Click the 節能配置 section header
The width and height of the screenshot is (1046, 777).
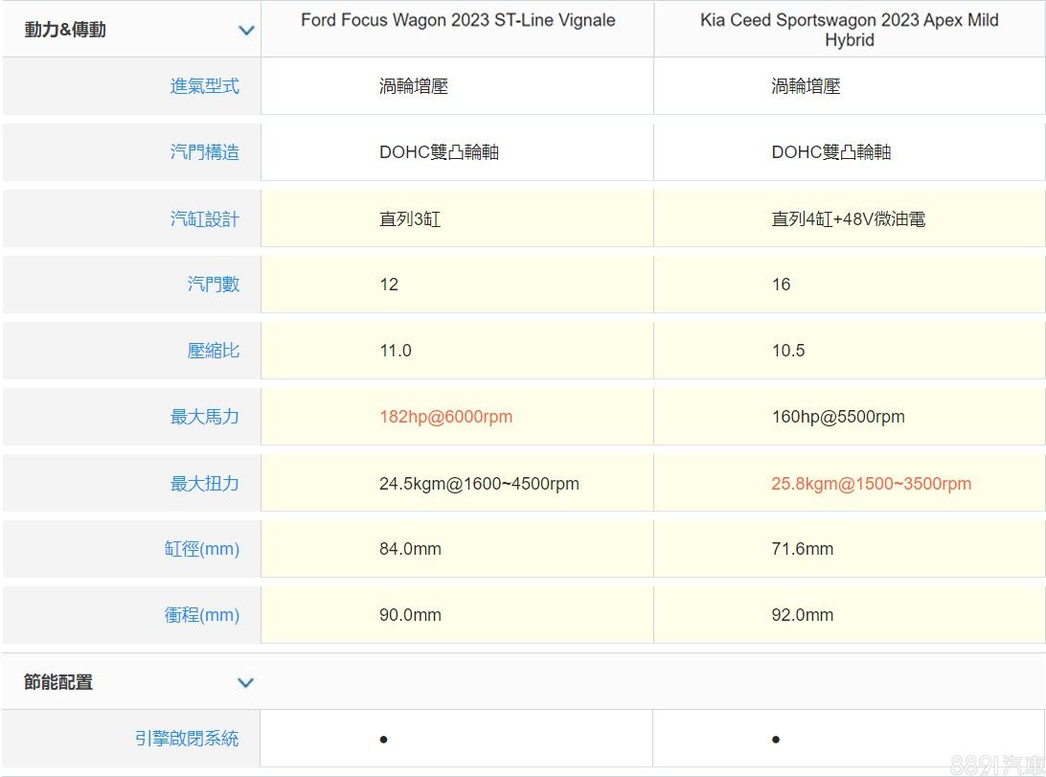[x=58, y=683]
